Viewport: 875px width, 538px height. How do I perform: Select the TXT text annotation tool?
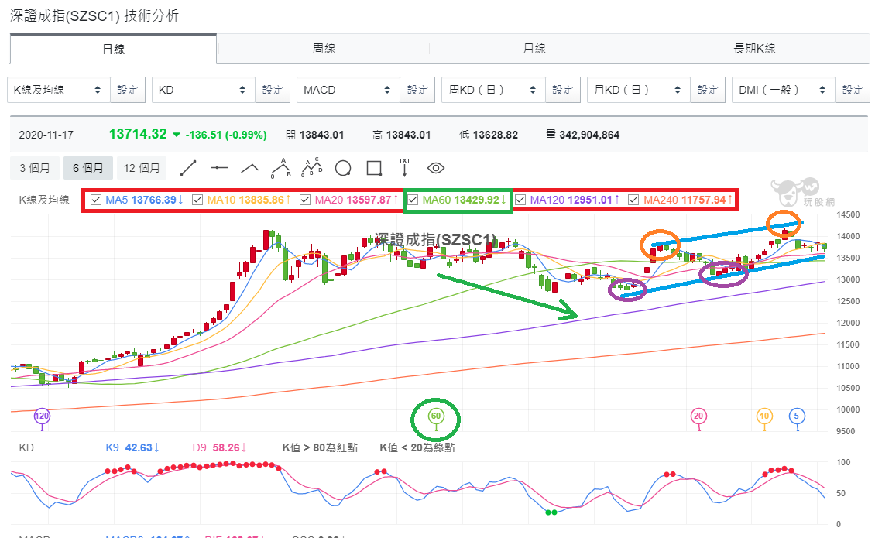404,167
